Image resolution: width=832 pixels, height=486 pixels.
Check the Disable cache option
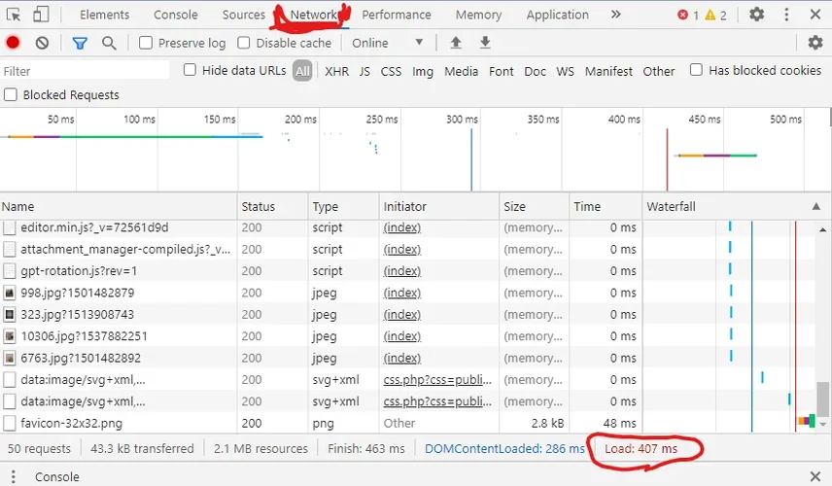pyautogui.click(x=244, y=43)
